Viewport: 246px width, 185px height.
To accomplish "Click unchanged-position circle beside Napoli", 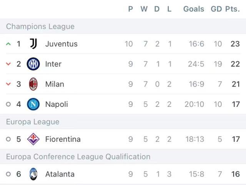I will pos(8,104).
